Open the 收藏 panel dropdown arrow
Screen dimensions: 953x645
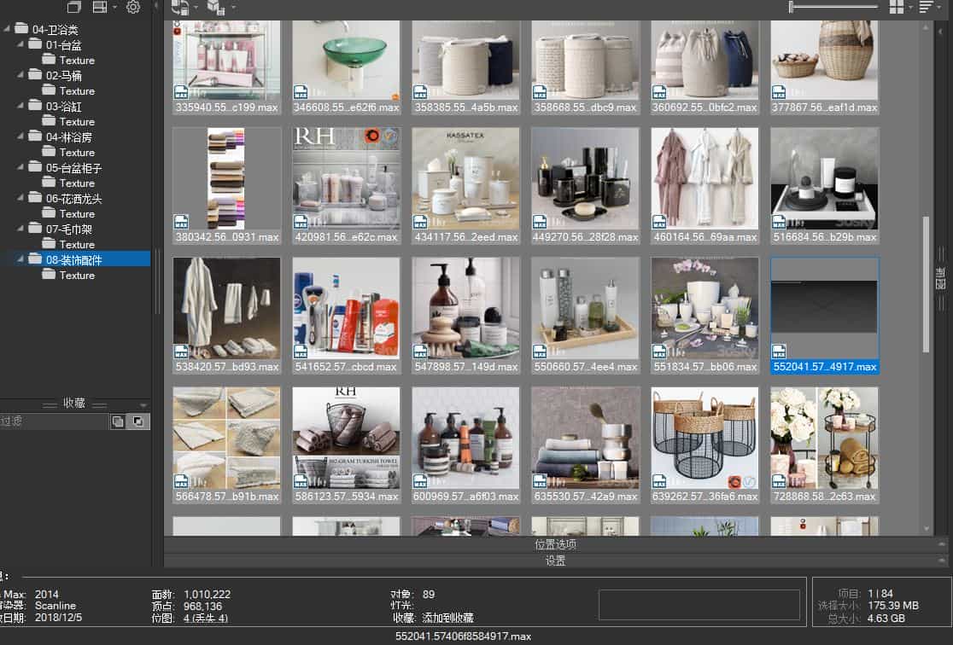[x=143, y=404]
